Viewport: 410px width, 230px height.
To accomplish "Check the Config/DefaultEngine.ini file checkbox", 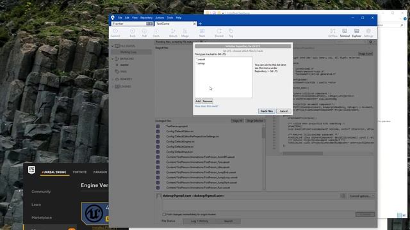I will (158, 142).
